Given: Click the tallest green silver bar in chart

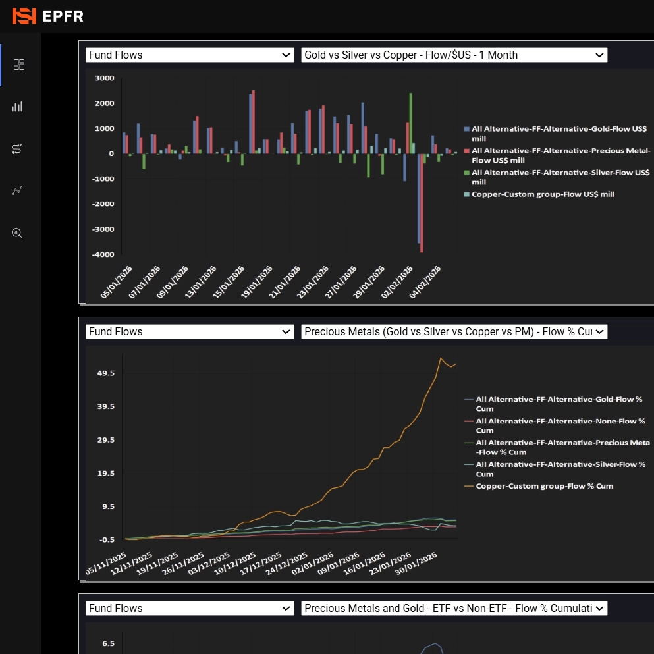Looking at the screenshot, I should (411, 123).
